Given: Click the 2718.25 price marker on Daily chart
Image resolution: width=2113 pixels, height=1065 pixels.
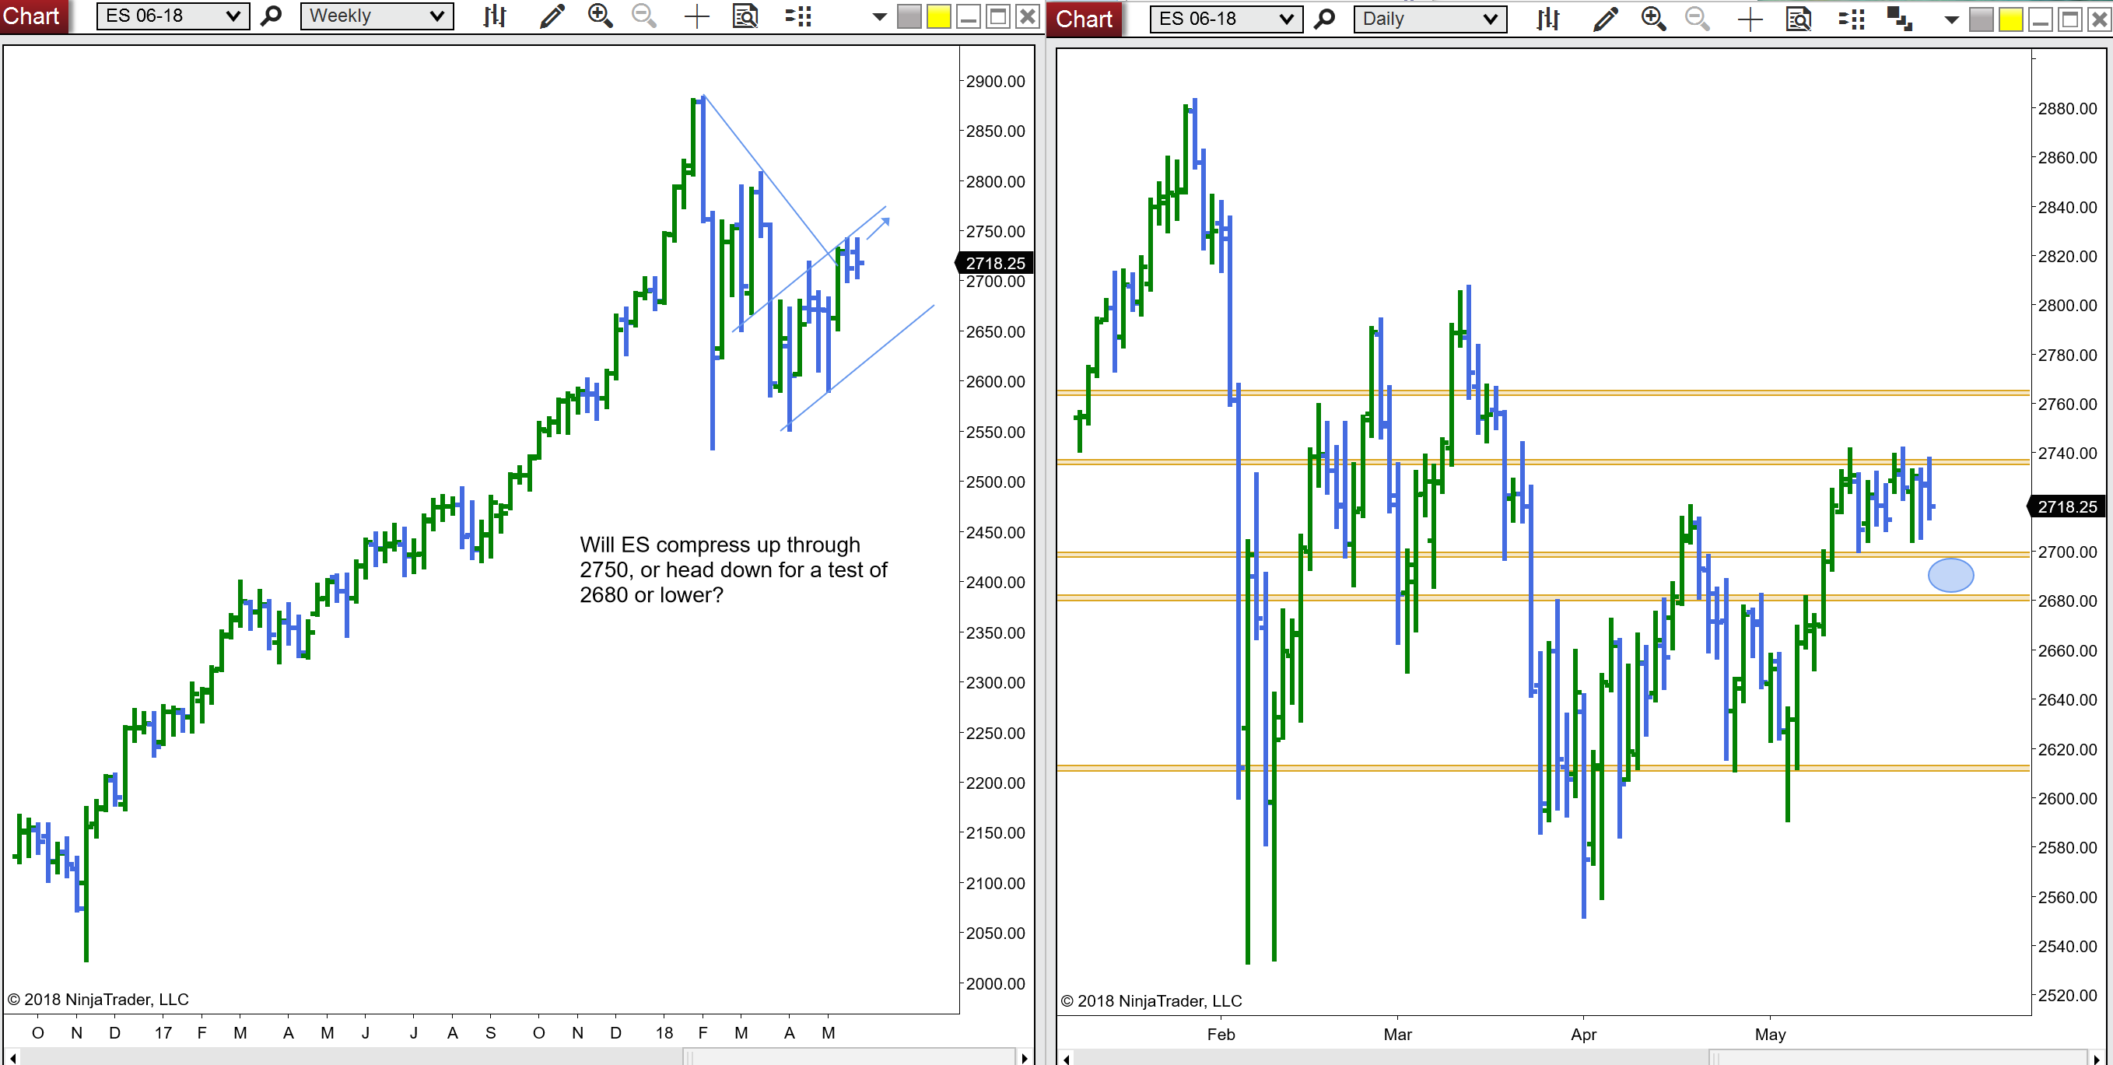Looking at the screenshot, I should 2066,506.
